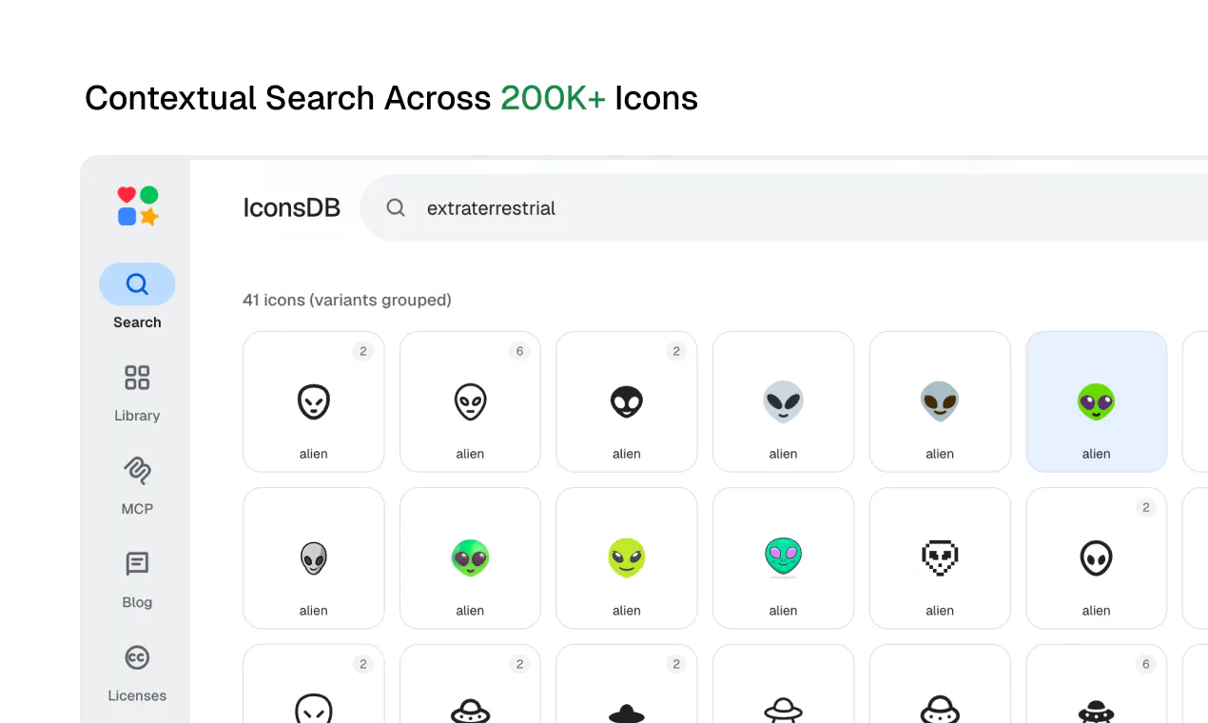This screenshot has height=723, width=1208.
Task: Open the Search section in the sidebar
Action: [x=137, y=297]
